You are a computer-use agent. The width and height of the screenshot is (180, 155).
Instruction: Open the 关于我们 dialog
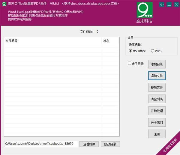tap(157, 122)
